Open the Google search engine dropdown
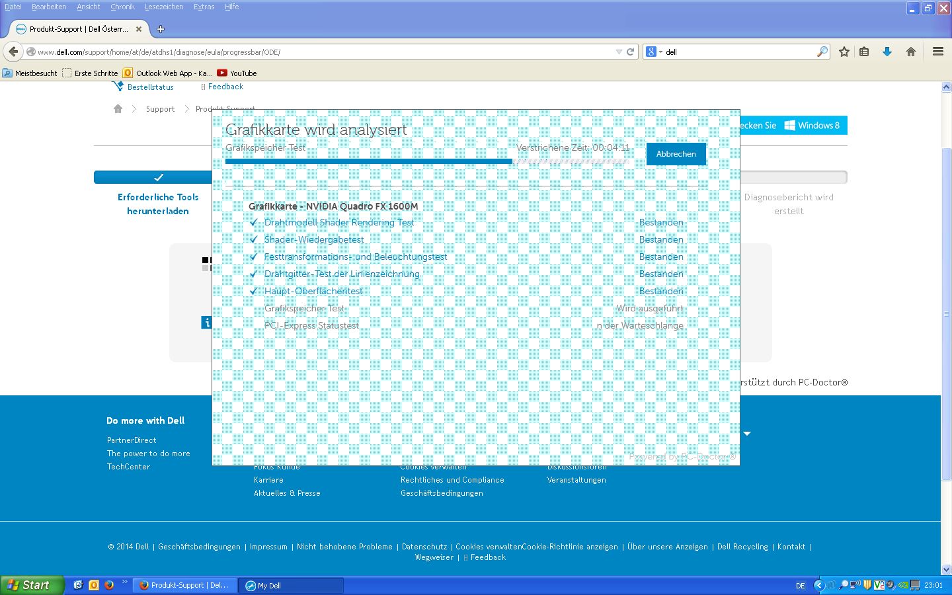 (x=654, y=52)
